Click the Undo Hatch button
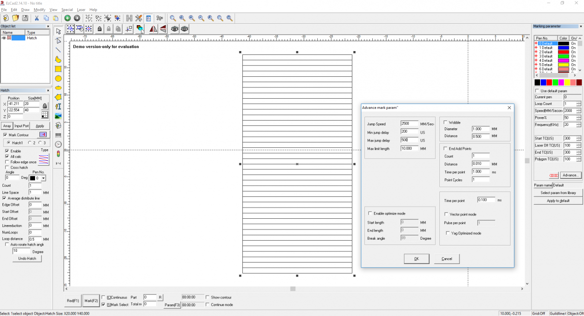584x316 pixels. pos(27,259)
